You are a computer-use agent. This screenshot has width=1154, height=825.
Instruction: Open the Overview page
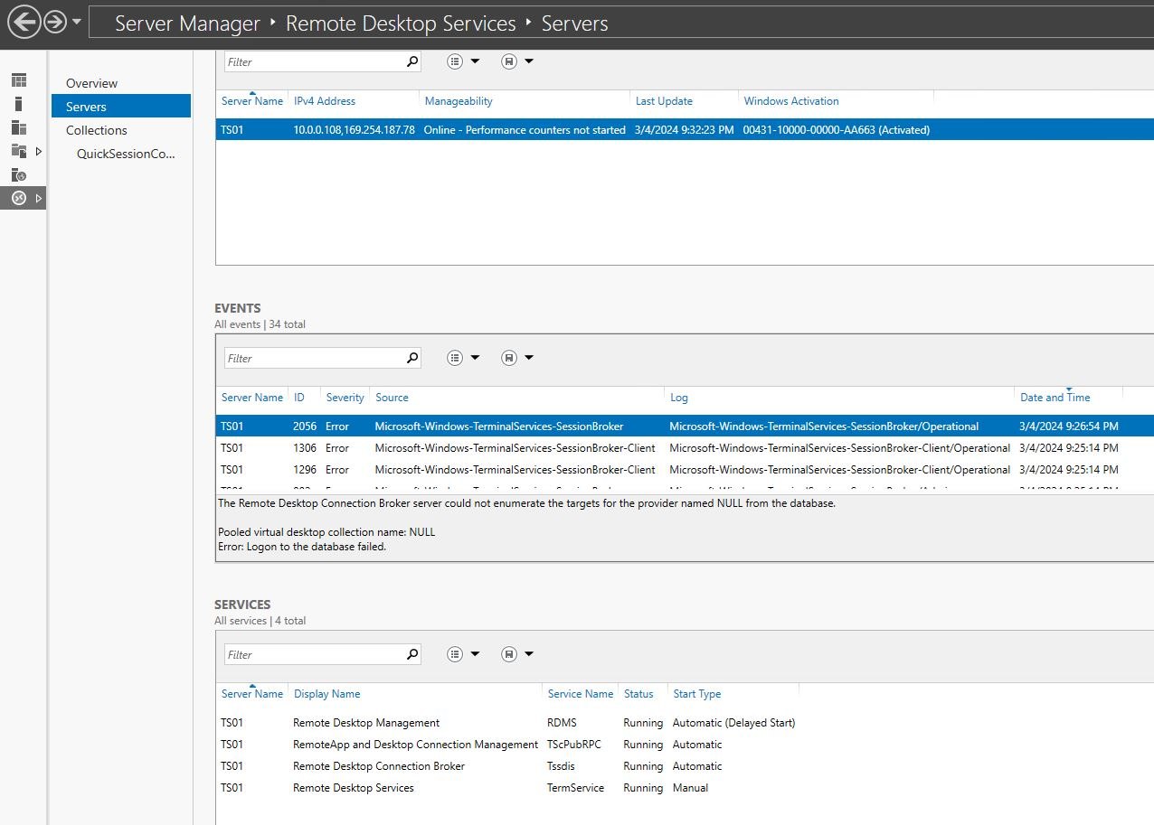pos(91,82)
